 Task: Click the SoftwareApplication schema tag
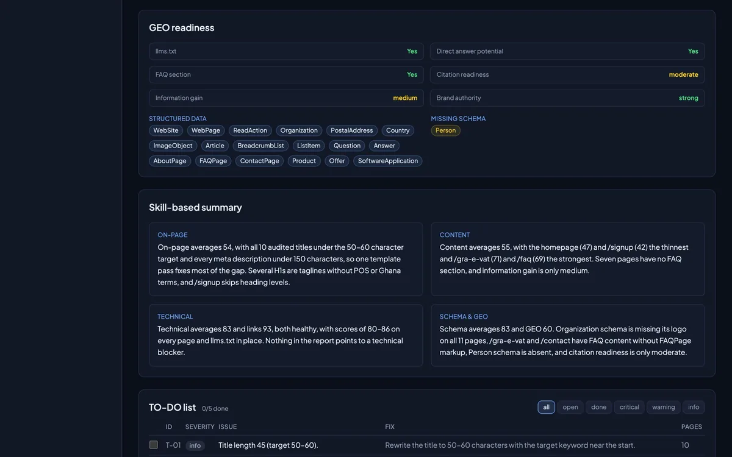click(388, 161)
